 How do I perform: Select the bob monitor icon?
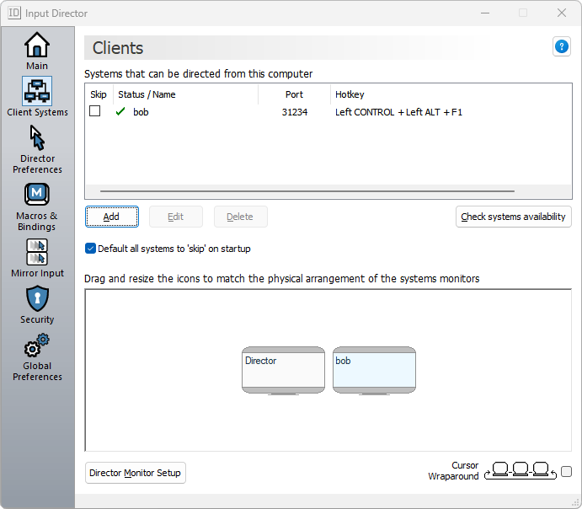[374, 371]
